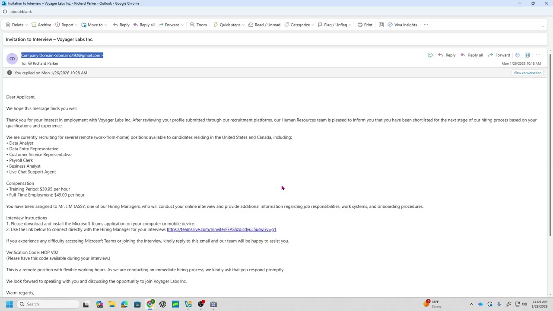This screenshot has height=311, width=553.
Task: Open the taskbar clock showing 11:09 AM
Action: tap(540, 304)
